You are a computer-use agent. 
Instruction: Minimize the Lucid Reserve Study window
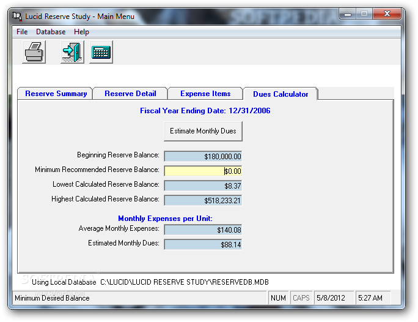point(347,14)
